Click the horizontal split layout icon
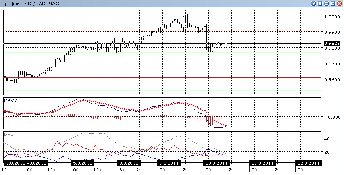This screenshot has width=344, height=175. pos(327,4)
